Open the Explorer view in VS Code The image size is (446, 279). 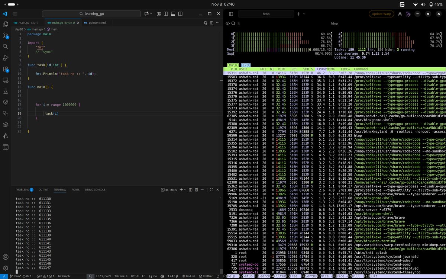click(5, 25)
